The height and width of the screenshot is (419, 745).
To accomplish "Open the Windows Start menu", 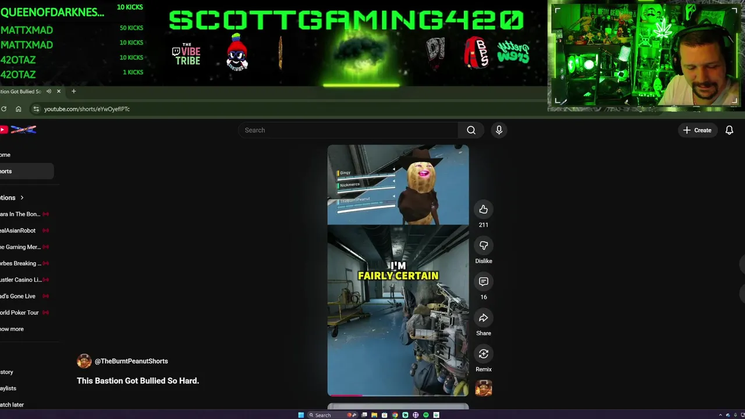I will click(301, 415).
